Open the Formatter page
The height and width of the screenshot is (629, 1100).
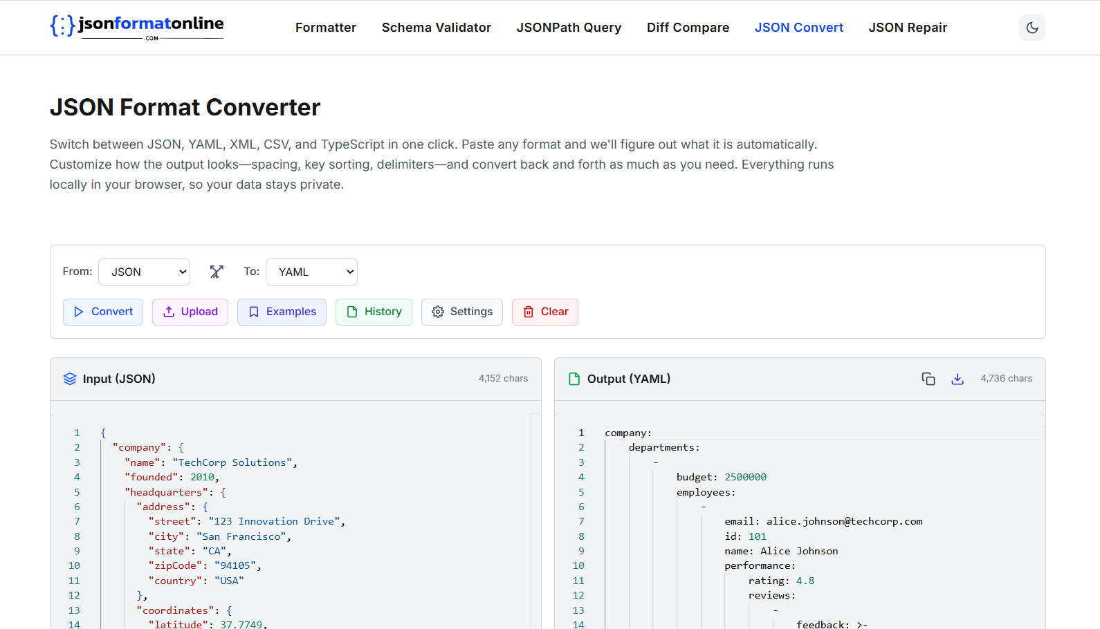(326, 28)
